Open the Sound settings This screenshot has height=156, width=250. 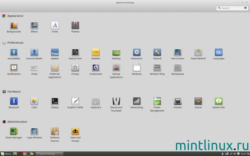tap(198, 103)
